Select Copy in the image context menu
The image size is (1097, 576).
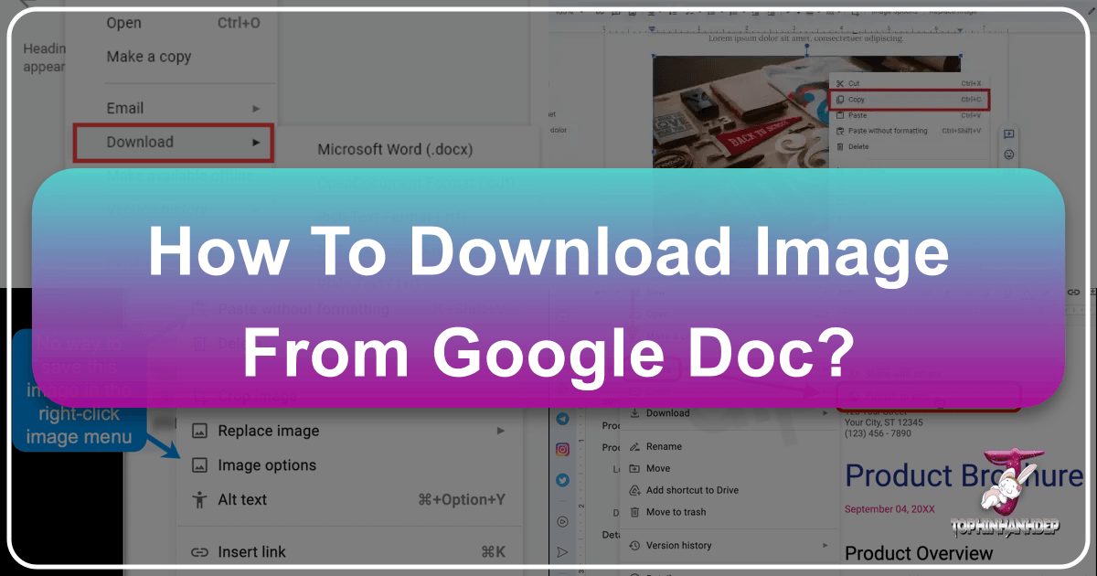(x=907, y=99)
